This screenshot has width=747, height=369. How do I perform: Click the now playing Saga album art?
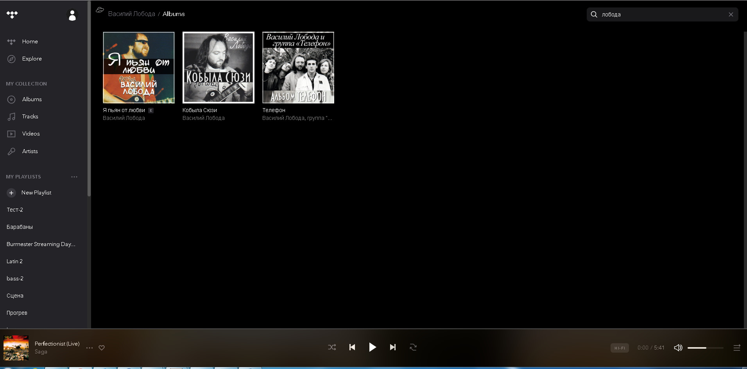coord(16,348)
